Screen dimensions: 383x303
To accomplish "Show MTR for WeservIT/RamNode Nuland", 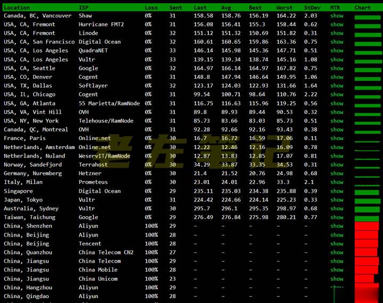I will coord(337,156).
